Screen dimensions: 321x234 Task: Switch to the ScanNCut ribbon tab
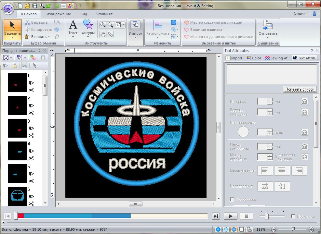[x=104, y=14]
